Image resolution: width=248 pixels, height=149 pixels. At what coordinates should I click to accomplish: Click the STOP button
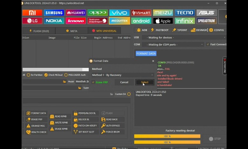[215, 139]
